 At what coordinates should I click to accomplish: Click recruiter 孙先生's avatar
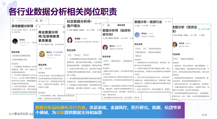tap(175, 45)
